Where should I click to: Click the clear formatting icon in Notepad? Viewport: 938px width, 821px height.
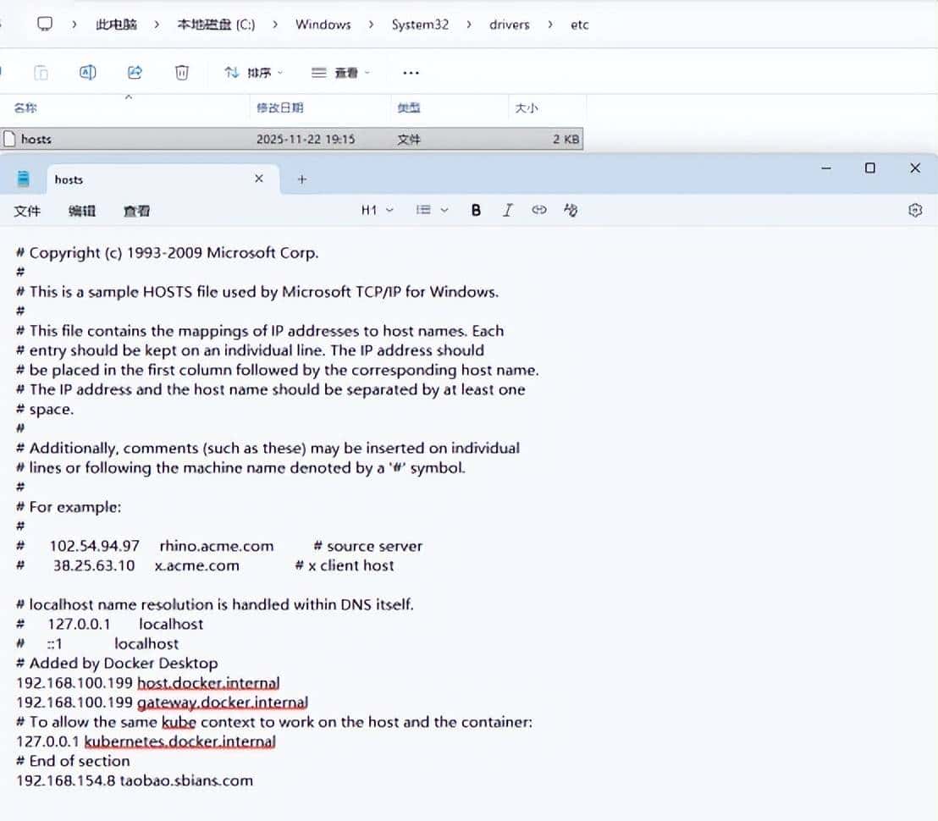(571, 210)
